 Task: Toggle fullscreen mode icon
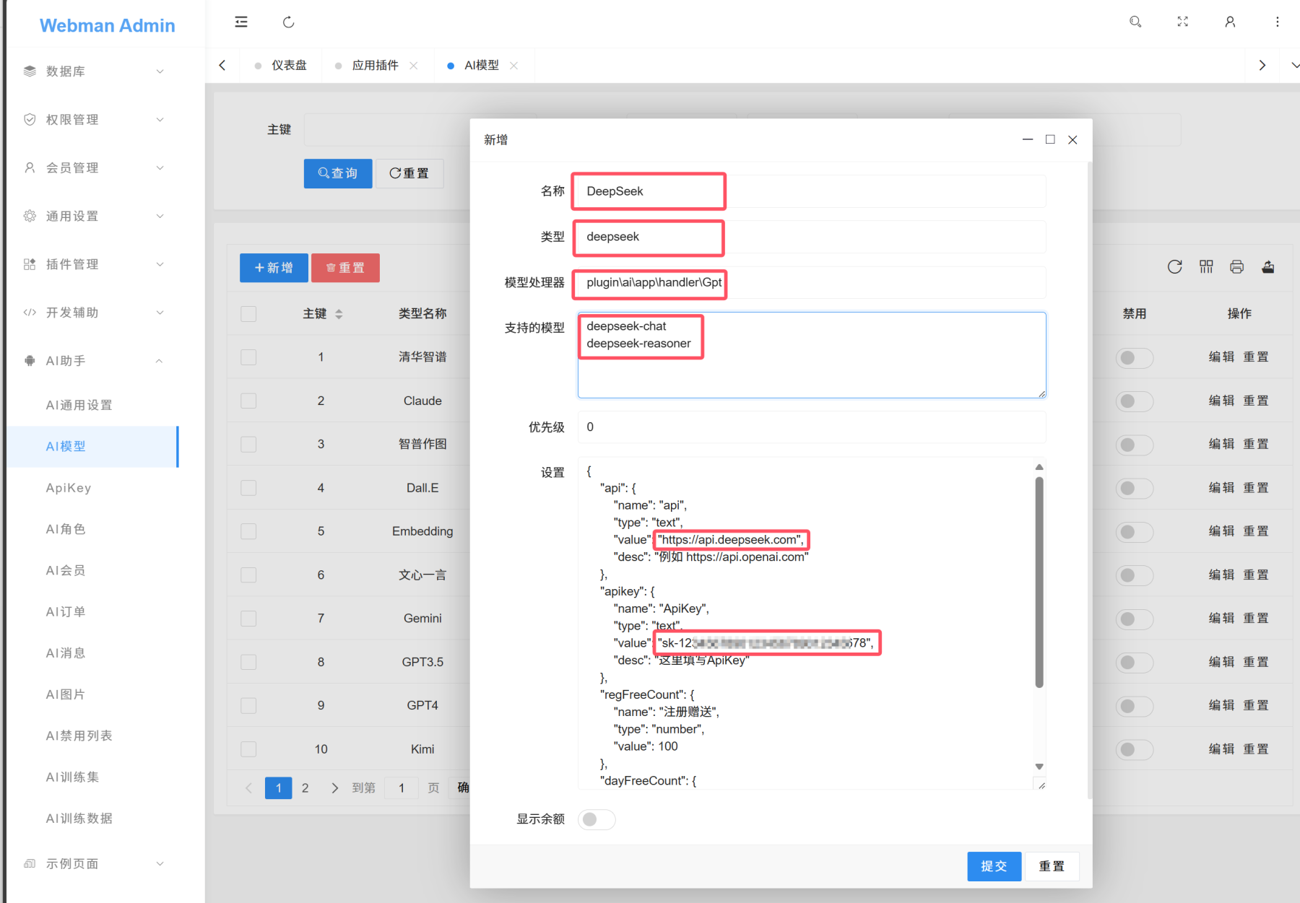point(1182,22)
